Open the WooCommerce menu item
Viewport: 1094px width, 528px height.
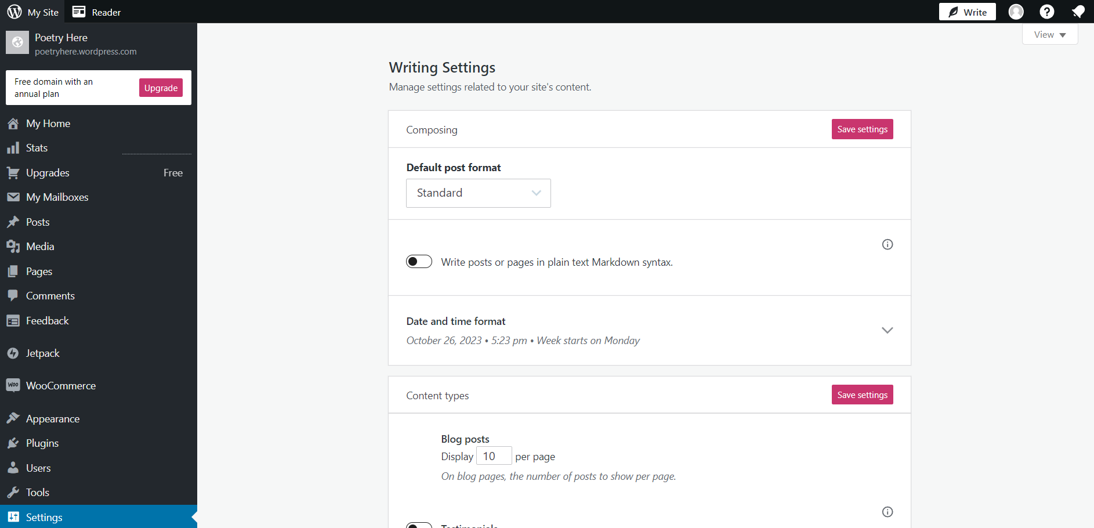pos(99,385)
